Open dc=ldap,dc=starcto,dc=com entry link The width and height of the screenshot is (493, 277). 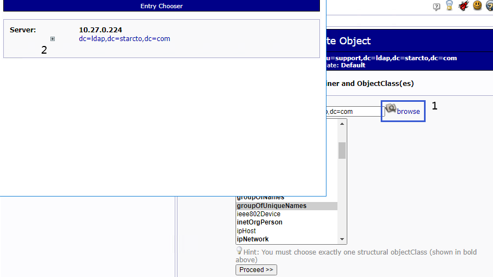[x=124, y=39]
